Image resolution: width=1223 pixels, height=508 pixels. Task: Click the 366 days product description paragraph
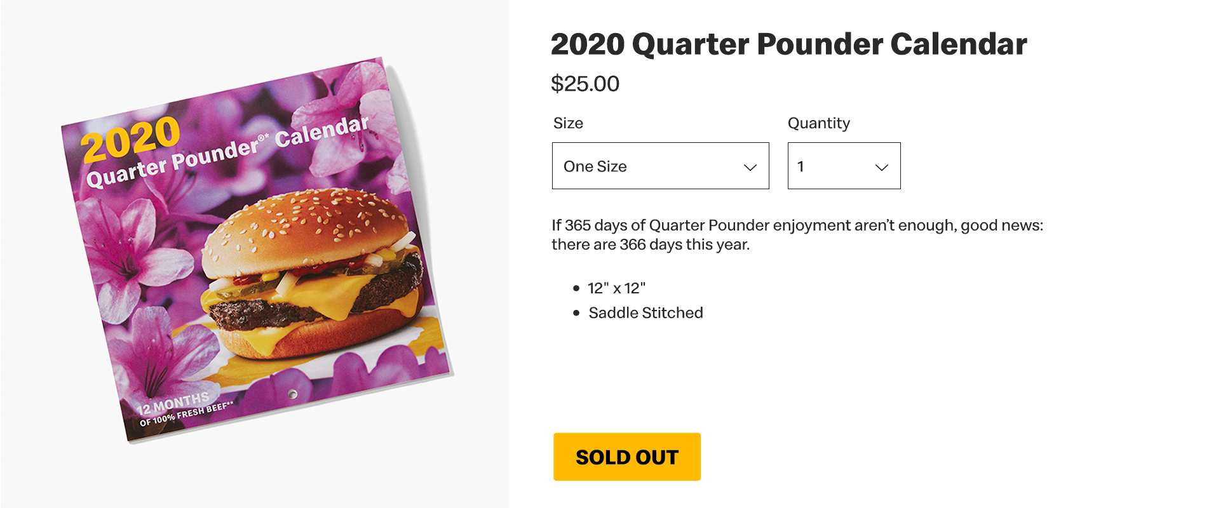pyautogui.click(x=797, y=235)
